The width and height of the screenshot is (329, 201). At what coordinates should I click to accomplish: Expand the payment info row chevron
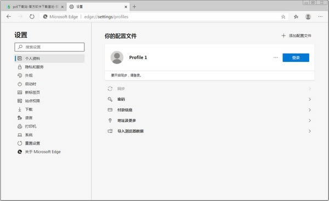(309, 110)
